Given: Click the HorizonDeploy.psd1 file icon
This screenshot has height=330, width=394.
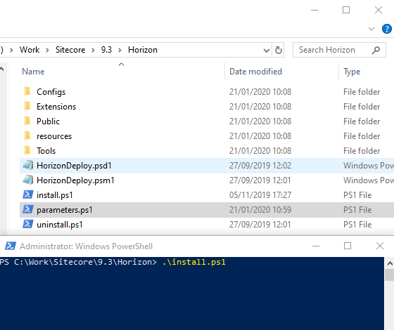Looking at the screenshot, I should [27, 165].
